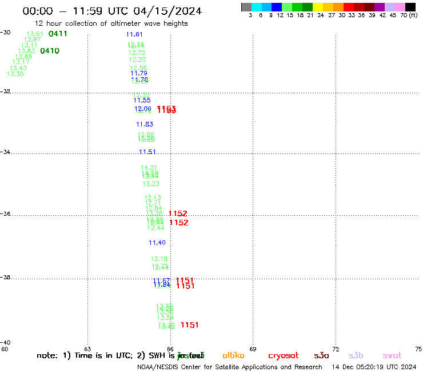Click the '69' longitude axis label
Screen dimensions: 423x372
tap(253, 349)
